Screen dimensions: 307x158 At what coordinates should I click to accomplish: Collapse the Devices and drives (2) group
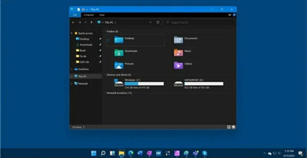tap(105, 75)
